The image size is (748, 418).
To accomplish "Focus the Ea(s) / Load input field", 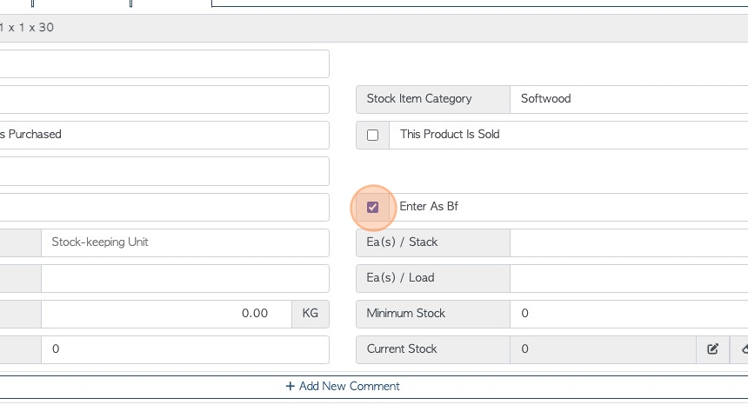I will click(x=629, y=278).
